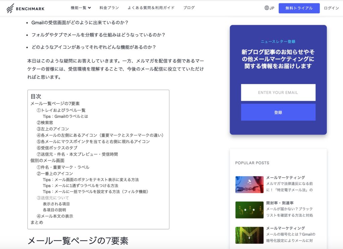Viewport: 343px width, 249px height.
Task: Jump to Tips：Gmailのラベルとは
Action: point(65,116)
